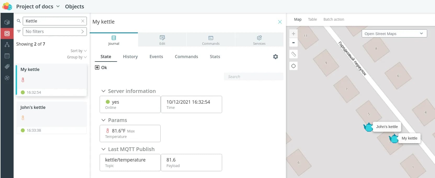Collapse the Params section
This screenshot has height=178, width=435.
104,120
